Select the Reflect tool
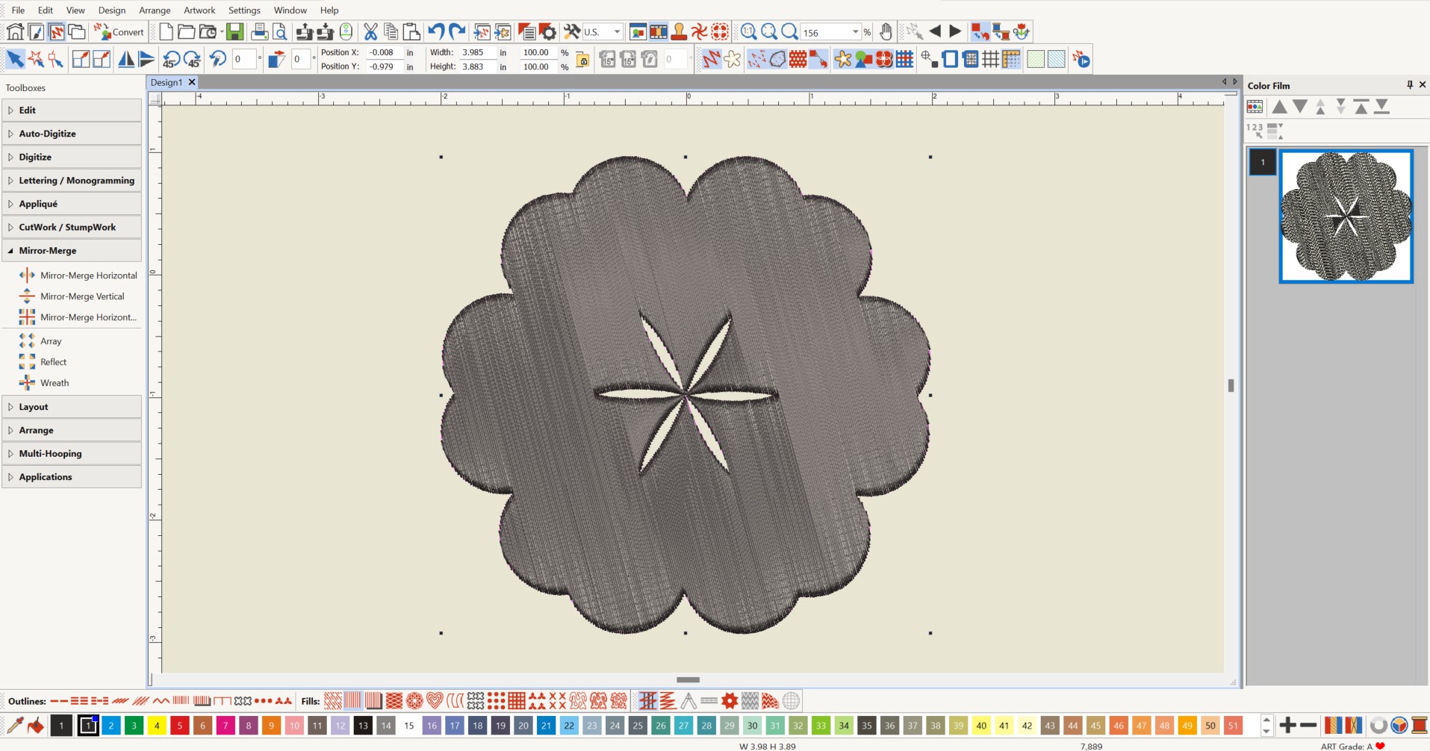Viewport: 1430px width, 751px height. pyautogui.click(x=43, y=362)
